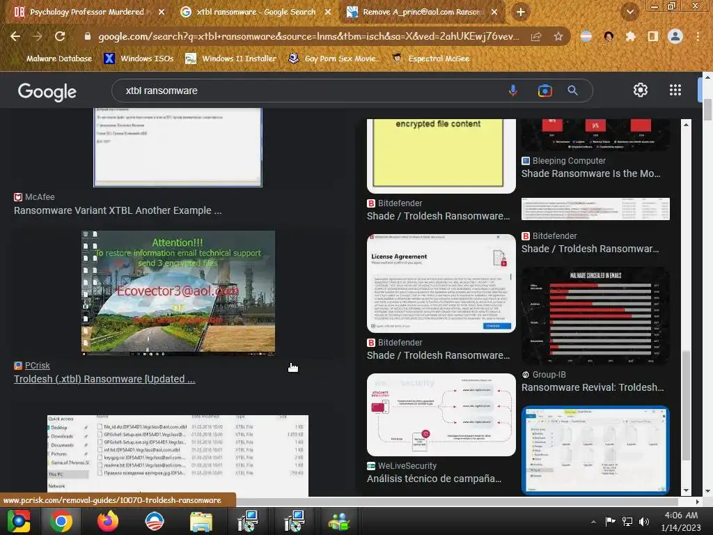The width and height of the screenshot is (713, 535).
Task: Open McAfee Ransomware Variant XTBL result
Action: click(118, 210)
